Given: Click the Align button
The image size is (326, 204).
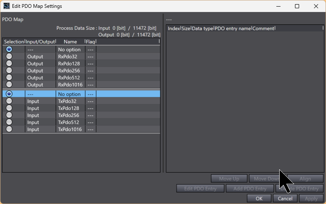Looking at the screenshot, I should click(x=305, y=179).
